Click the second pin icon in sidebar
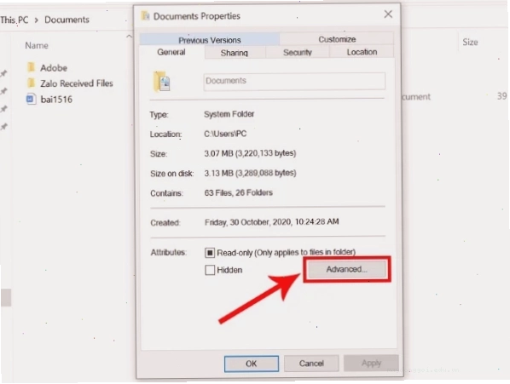The width and height of the screenshot is (510, 384). tap(4, 91)
